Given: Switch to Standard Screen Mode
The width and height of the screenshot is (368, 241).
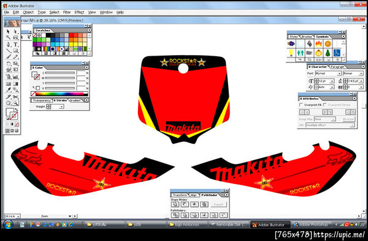Looking at the screenshot, I should [x=7, y=131].
